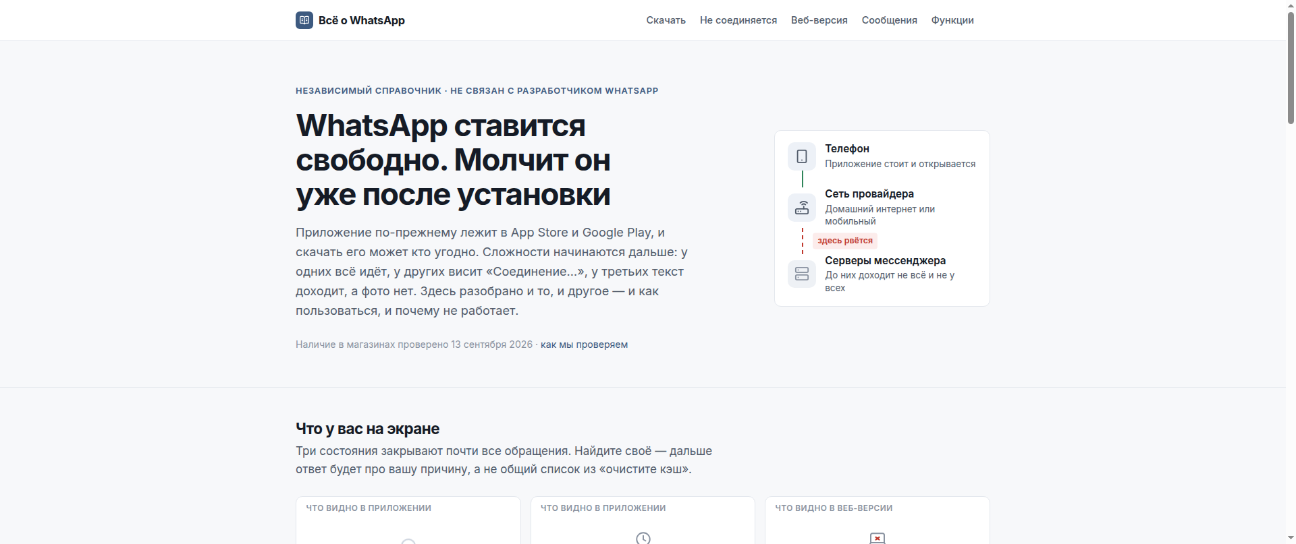Click text «Домашний интернет или мобильный»
The height and width of the screenshot is (544, 1296).
tap(880, 215)
